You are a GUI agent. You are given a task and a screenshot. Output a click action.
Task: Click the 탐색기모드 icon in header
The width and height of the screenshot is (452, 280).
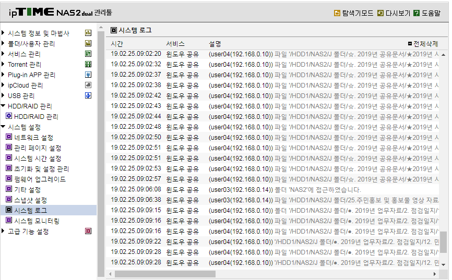[337, 13]
